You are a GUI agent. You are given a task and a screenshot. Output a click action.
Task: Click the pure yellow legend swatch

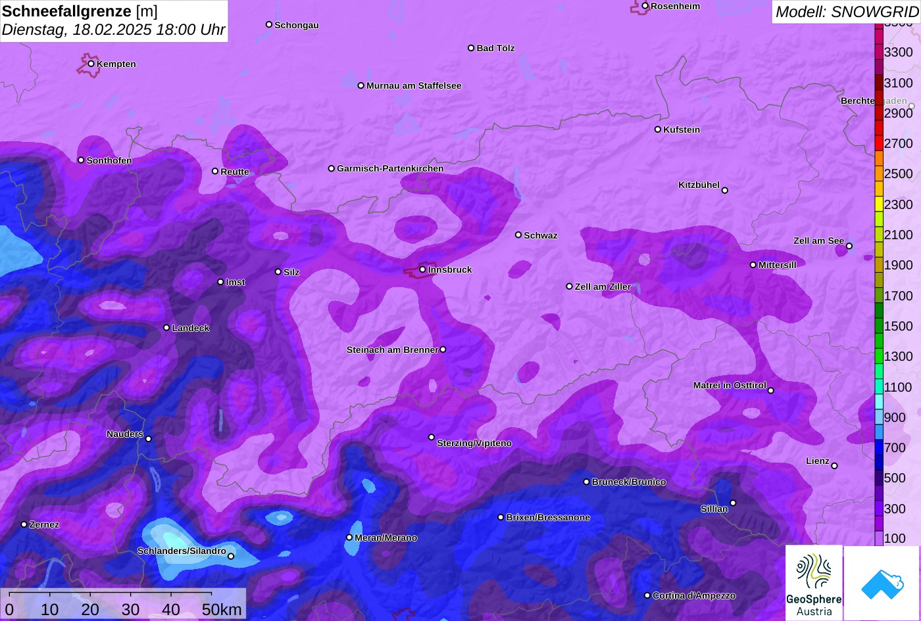click(x=879, y=204)
